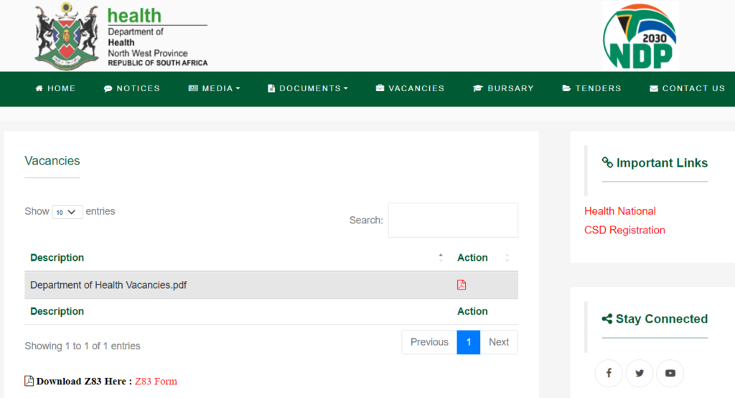Image resolution: width=735 pixels, height=398 pixels.
Task: Open the Bursary nav item
Action: pyautogui.click(x=503, y=88)
